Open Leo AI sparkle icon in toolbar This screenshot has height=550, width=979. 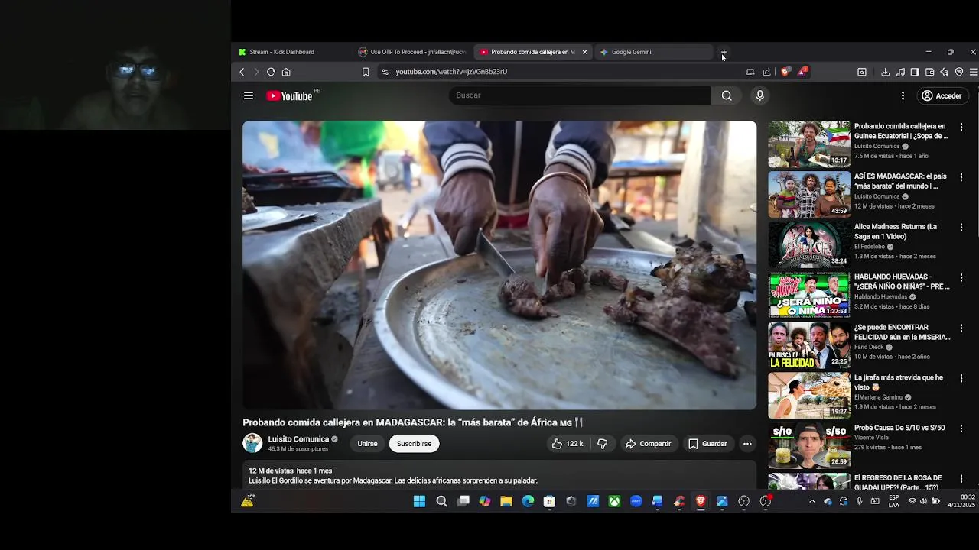(x=945, y=72)
